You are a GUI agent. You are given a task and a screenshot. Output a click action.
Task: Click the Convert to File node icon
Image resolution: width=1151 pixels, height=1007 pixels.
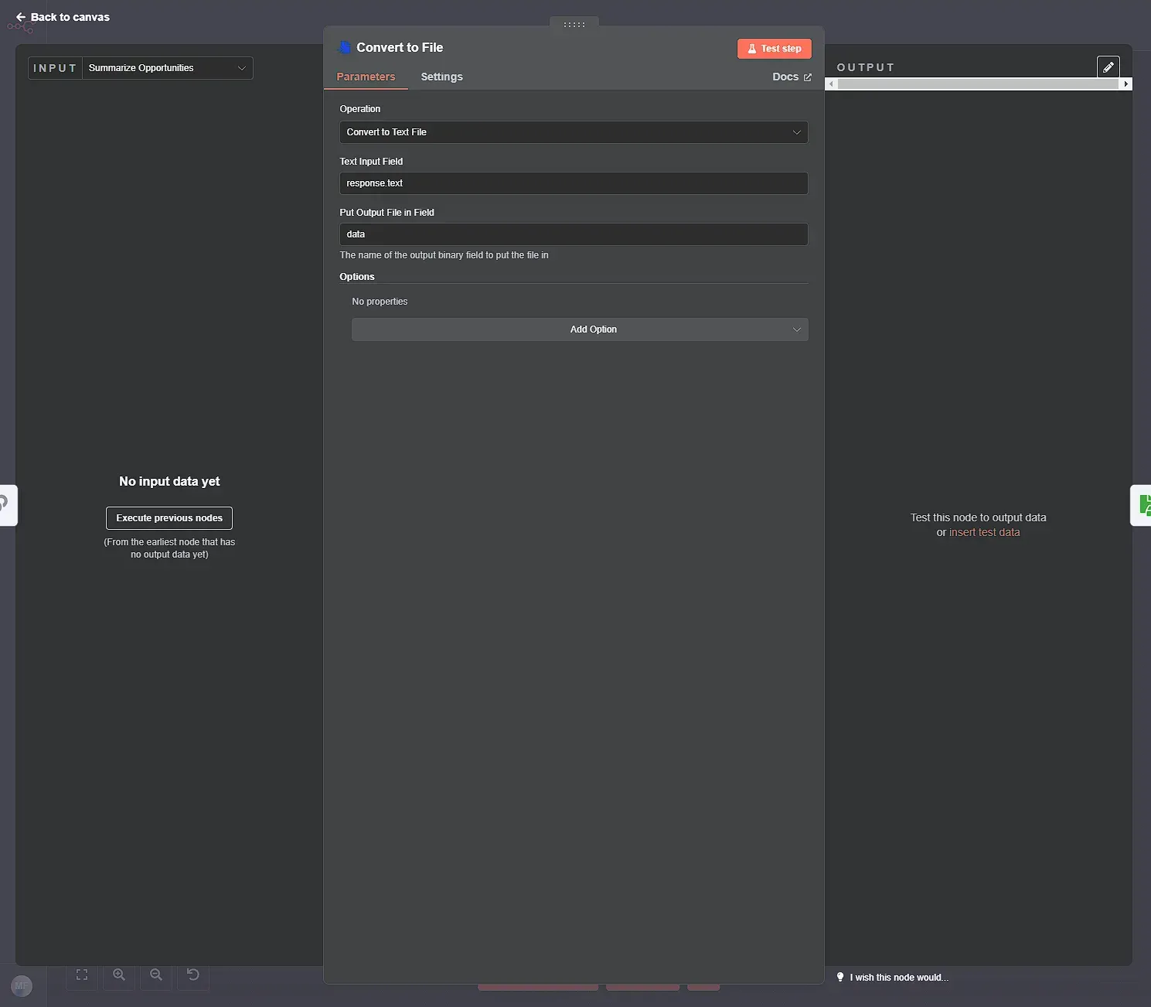pos(345,48)
